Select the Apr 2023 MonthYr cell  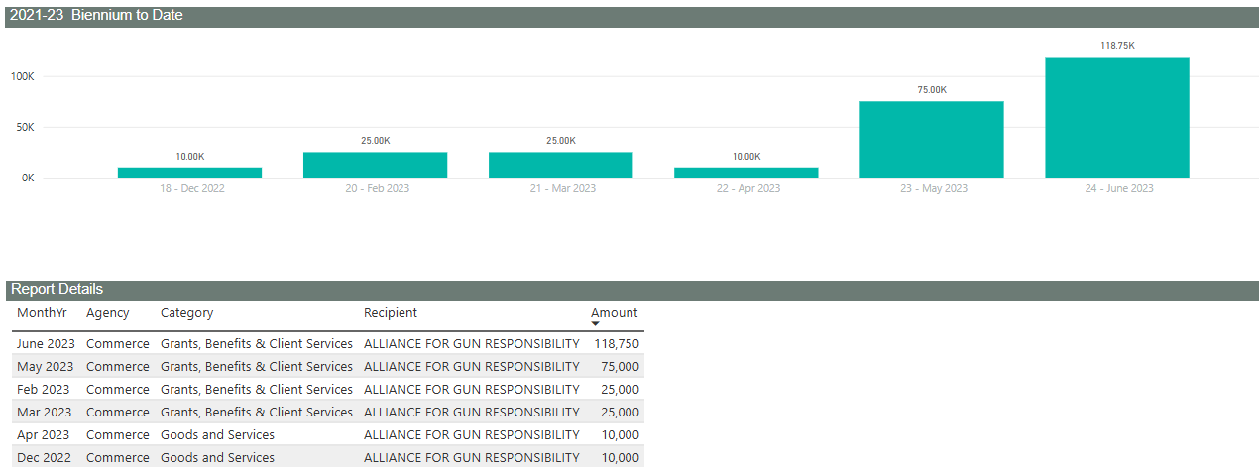[44, 435]
